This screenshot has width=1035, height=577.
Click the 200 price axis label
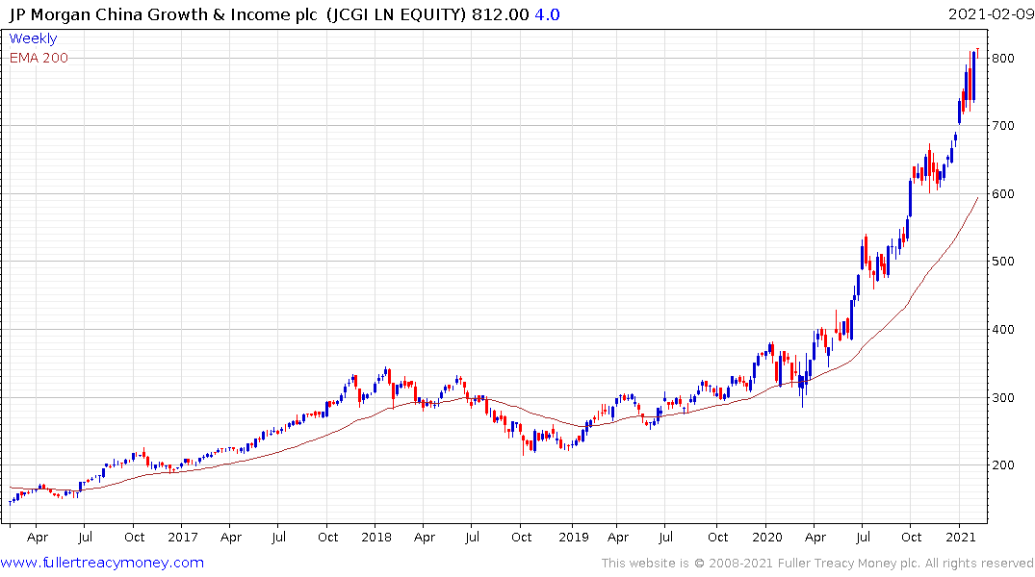[1002, 464]
